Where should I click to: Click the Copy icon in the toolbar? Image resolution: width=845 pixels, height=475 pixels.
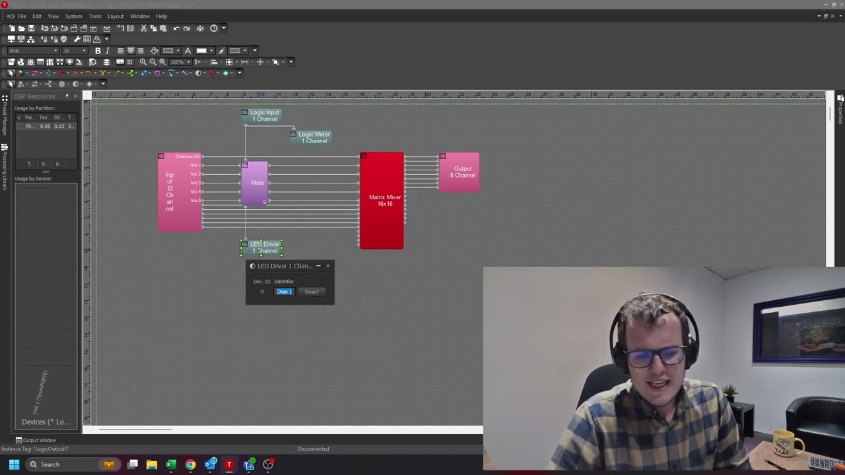point(153,28)
